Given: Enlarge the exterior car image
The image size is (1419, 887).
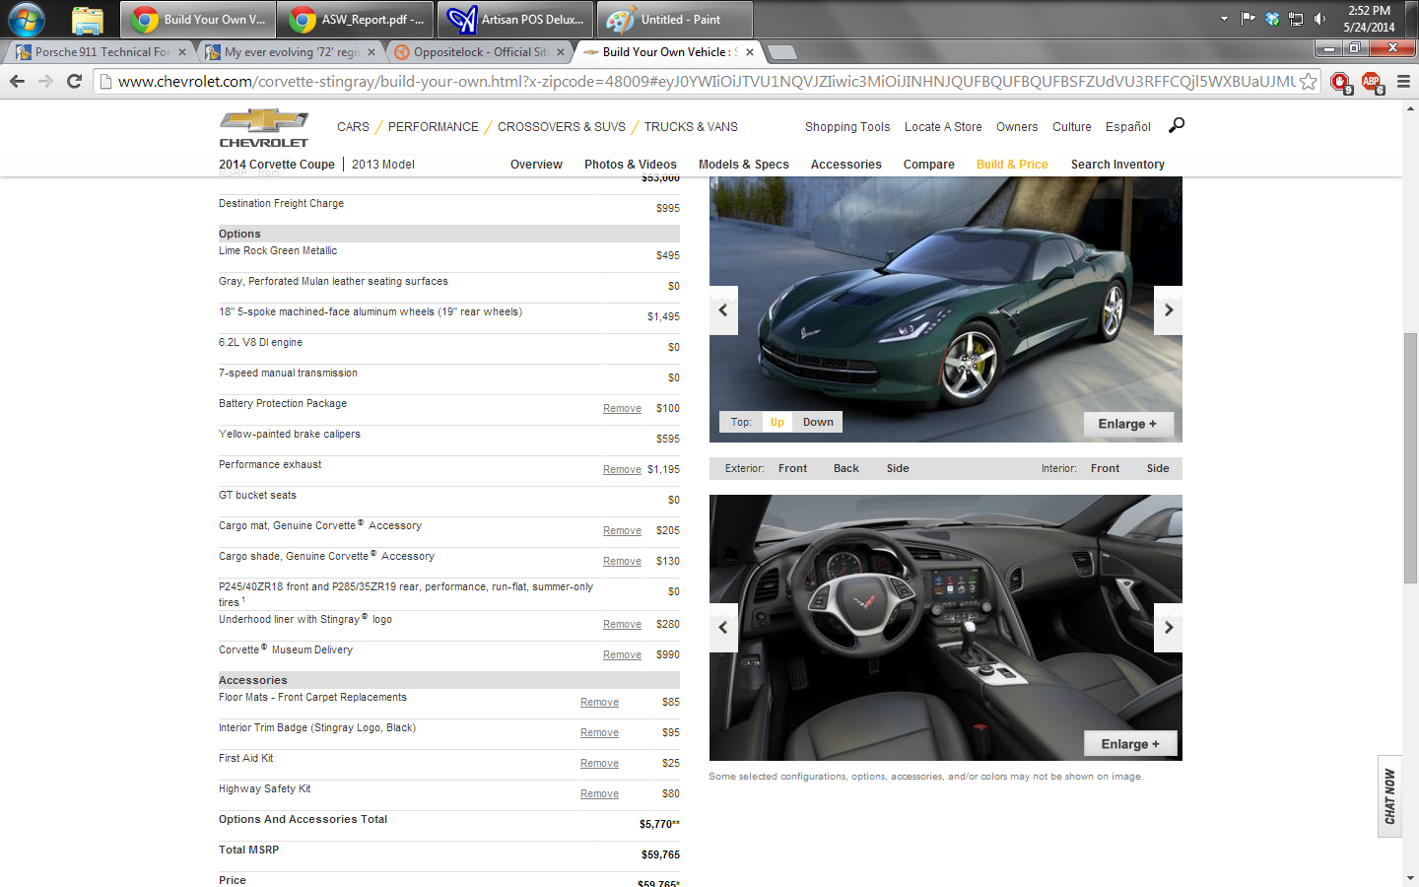Looking at the screenshot, I should click(x=1128, y=424).
